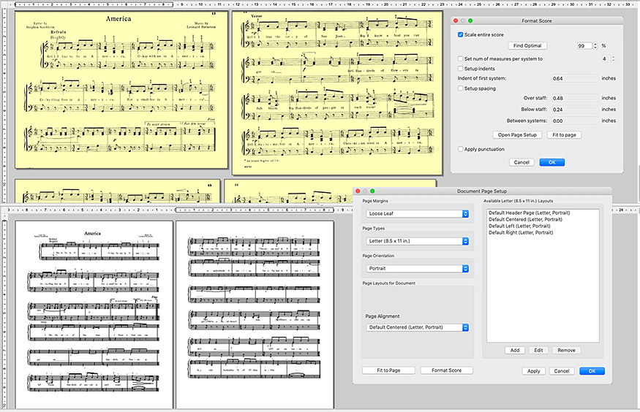Click the Remove layout button
The height and width of the screenshot is (412, 640).
(566, 350)
